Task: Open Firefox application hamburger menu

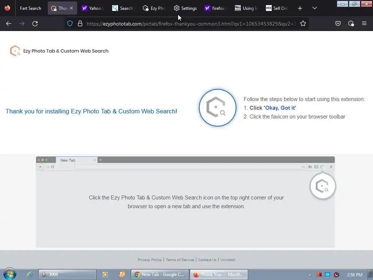Action: tap(364, 23)
